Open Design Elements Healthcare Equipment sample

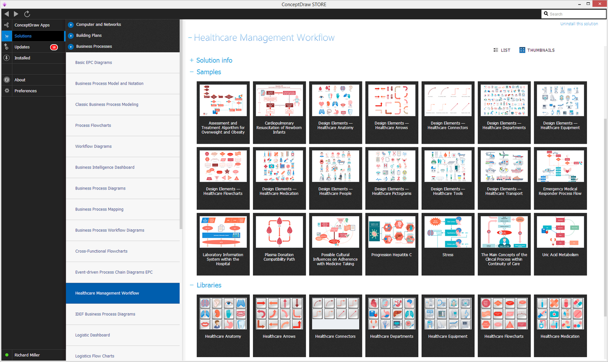click(560, 113)
